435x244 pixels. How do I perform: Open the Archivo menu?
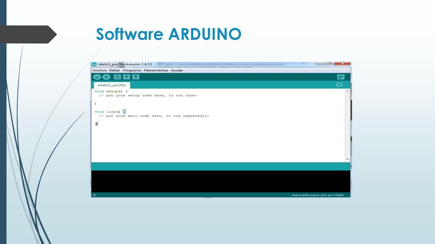[99, 70]
